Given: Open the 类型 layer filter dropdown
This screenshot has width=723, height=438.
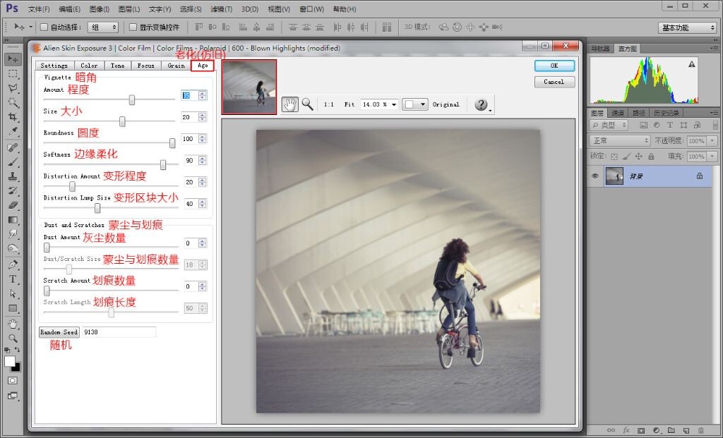Looking at the screenshot, I should point(609,125).
